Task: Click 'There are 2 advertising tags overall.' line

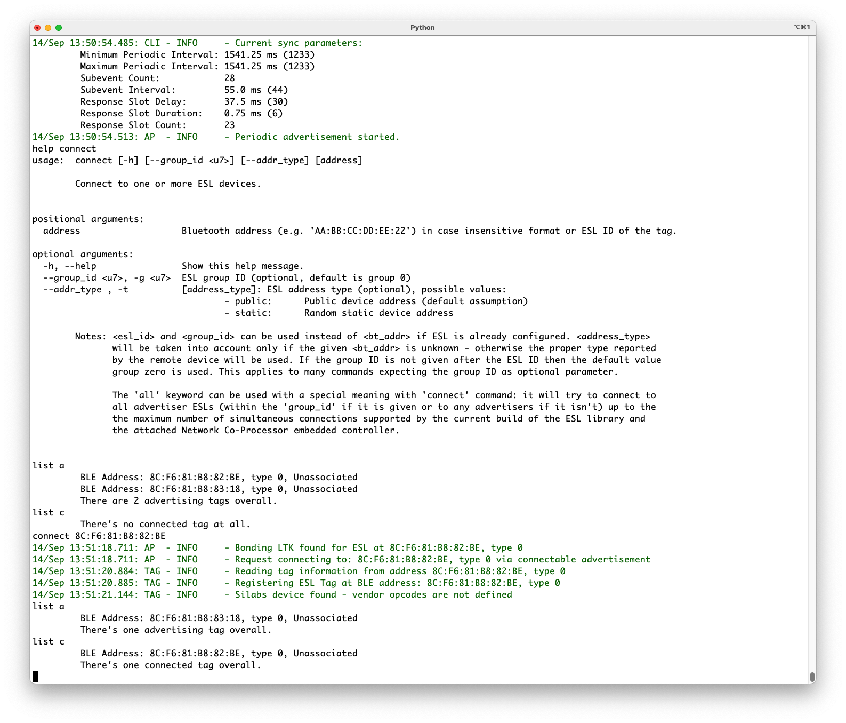Action: click(179, 500)
